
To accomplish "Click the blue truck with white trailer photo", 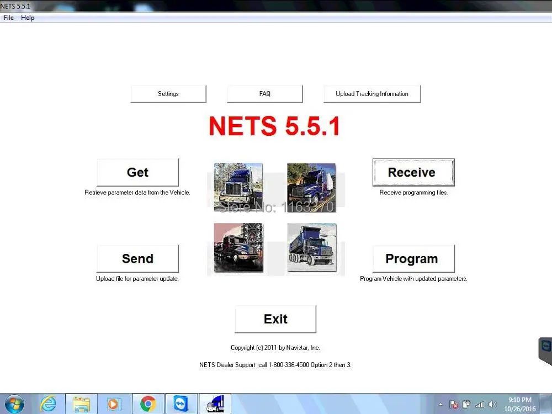I will pyautogui.click(x=311, y=188).
